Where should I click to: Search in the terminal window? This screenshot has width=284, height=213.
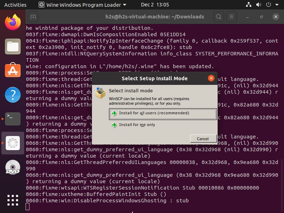point(219,17)
